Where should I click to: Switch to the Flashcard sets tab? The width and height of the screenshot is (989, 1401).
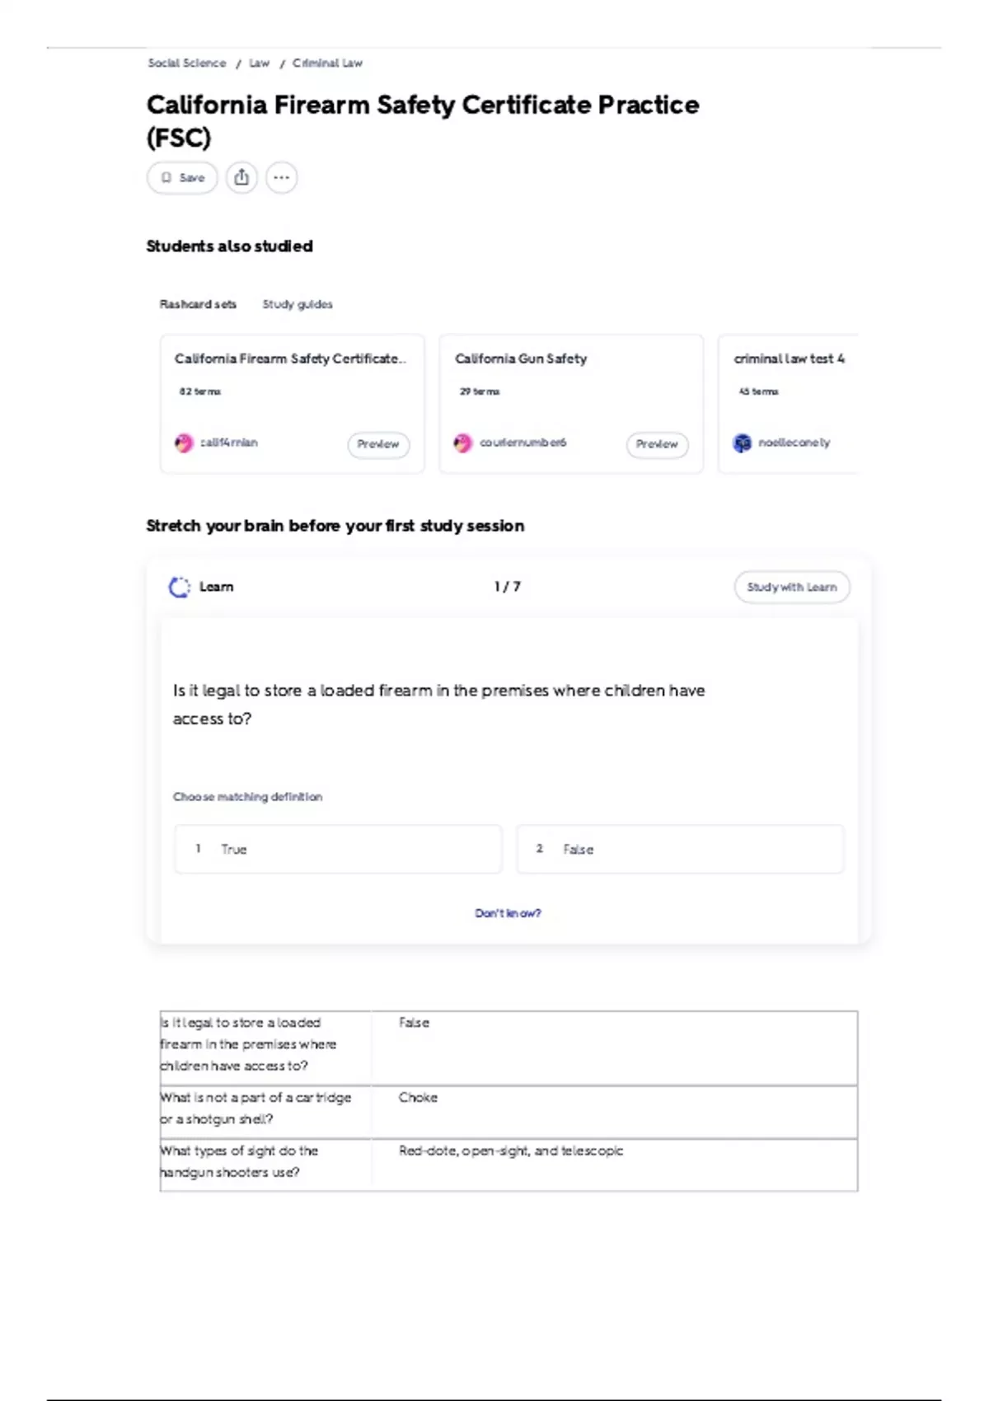tap(198, 304)
